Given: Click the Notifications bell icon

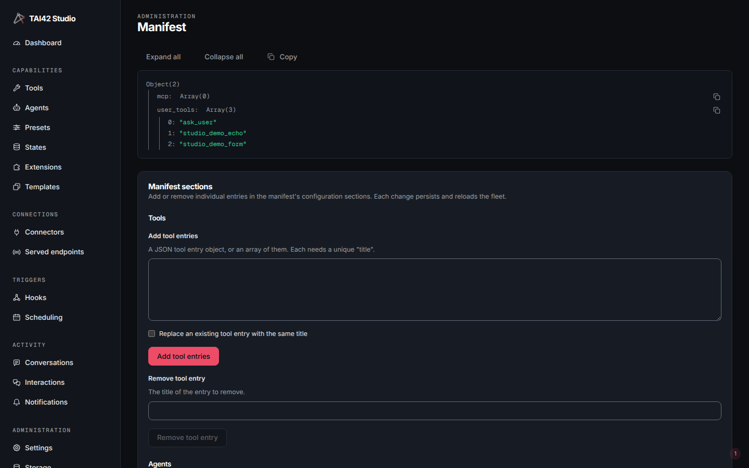Looking at the screenshot, I should 17,402.
